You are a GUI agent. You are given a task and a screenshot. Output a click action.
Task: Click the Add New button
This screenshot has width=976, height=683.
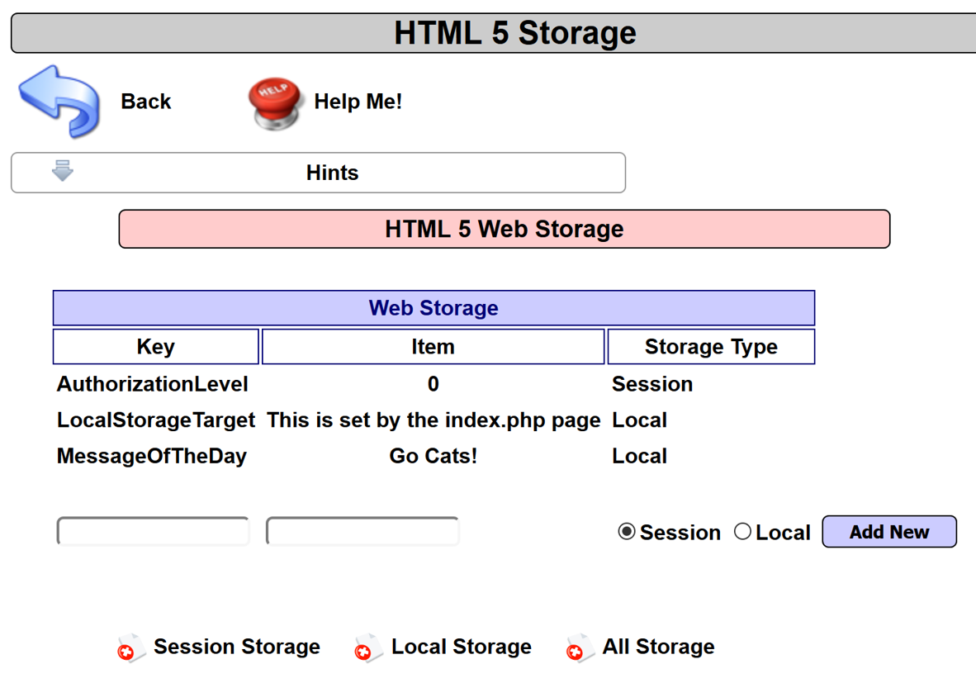point(888,532)
